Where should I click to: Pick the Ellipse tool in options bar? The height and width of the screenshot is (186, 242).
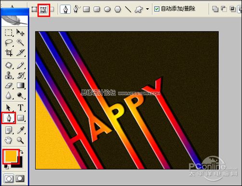point(107,9)
